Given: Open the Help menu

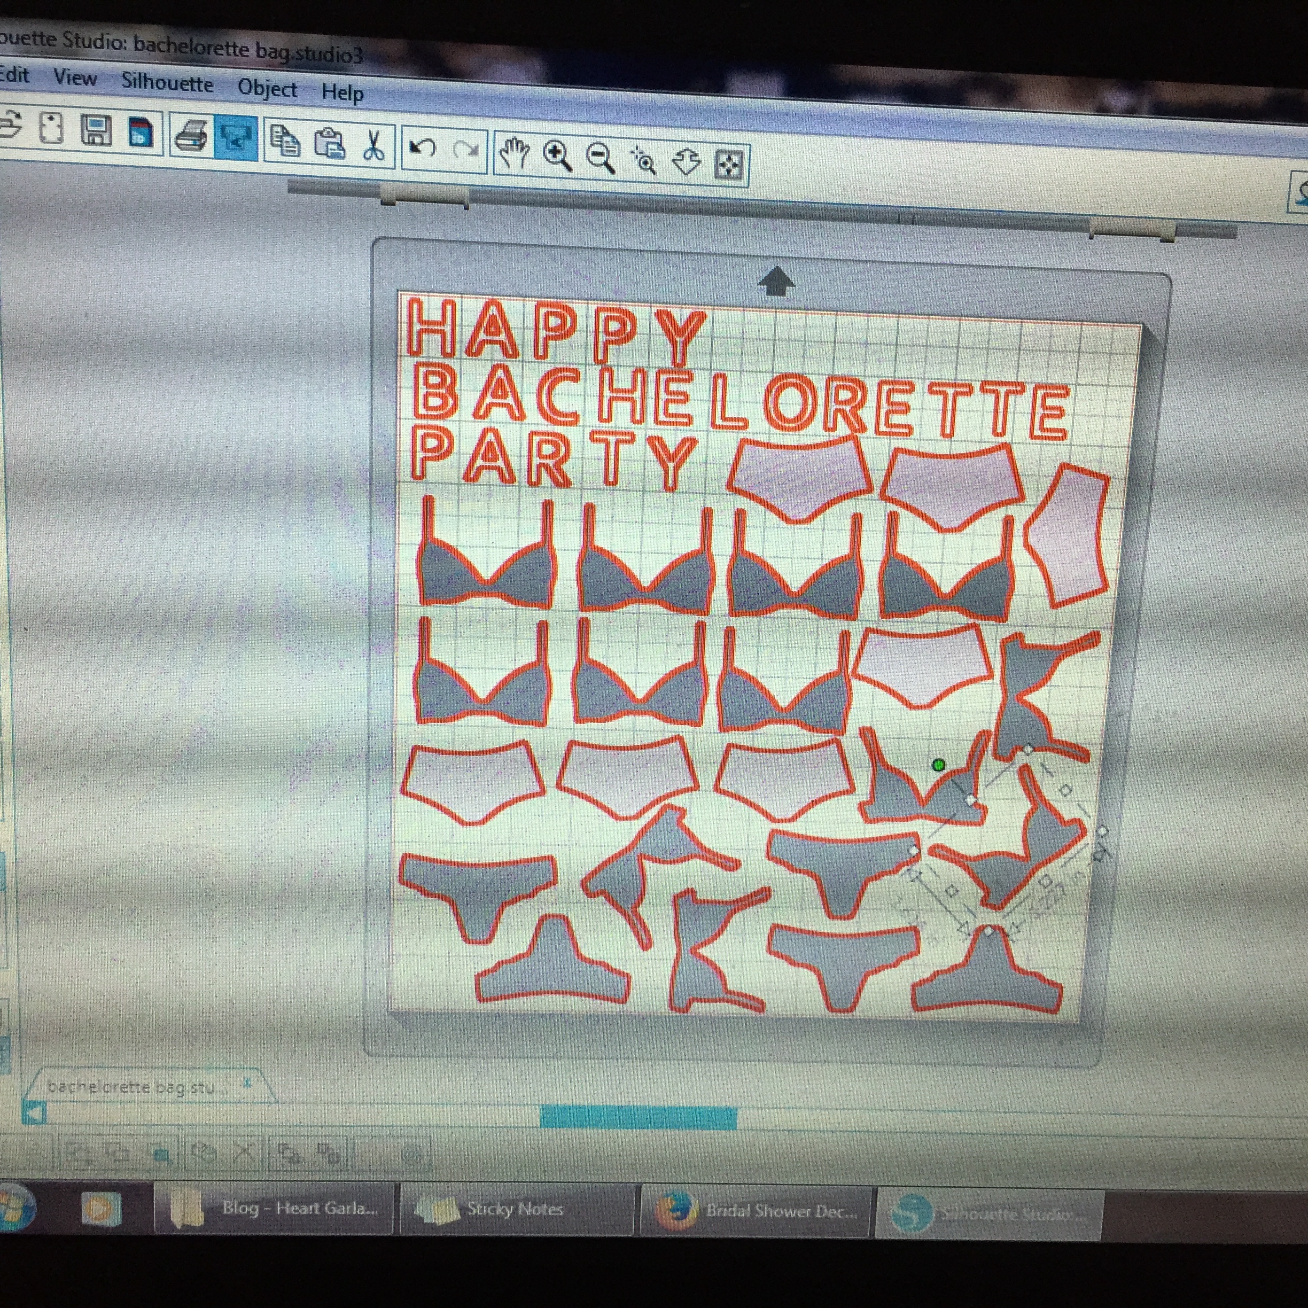Looking at the screenshot, I should 342,92.
